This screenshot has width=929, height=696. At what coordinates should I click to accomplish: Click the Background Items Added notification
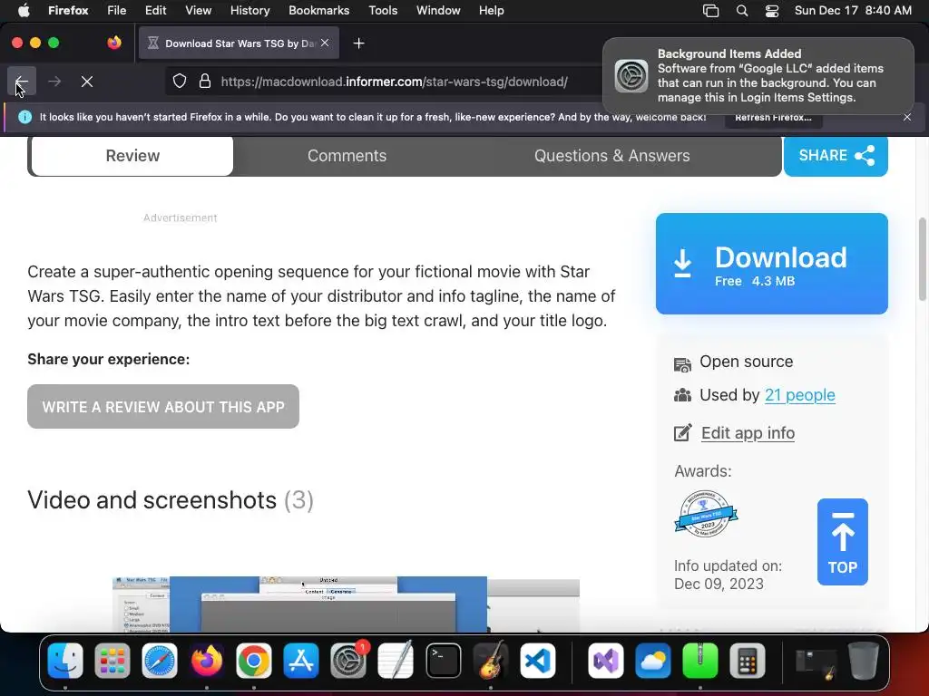coord(758,75)
